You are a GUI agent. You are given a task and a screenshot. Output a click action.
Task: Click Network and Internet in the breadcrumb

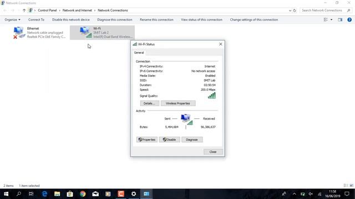click(77, 11)
